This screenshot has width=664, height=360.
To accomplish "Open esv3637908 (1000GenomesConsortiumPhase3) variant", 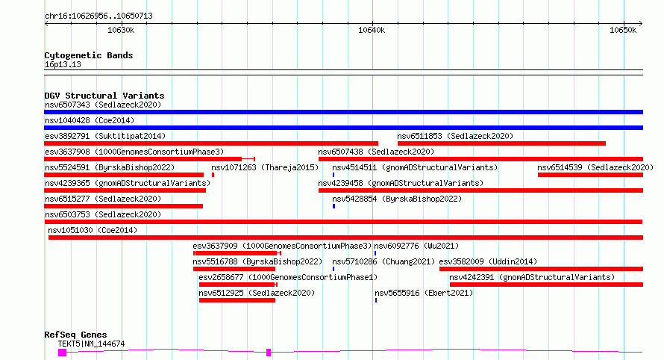I will click(x=134, y=152).
